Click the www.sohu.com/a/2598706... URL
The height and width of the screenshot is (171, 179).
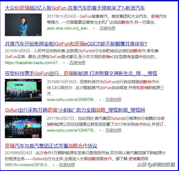tap(72, 100)
